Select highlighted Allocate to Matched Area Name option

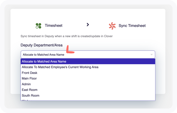tap(88, 61)
